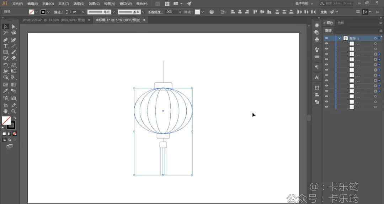This screenshot has width=384, height=204.
Task: Click the 样式 style swatch in control bar
Action: point(197,12)
